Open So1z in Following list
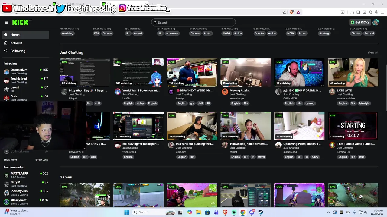Screen dimensions: 387x217 click(x=26, y=98)
